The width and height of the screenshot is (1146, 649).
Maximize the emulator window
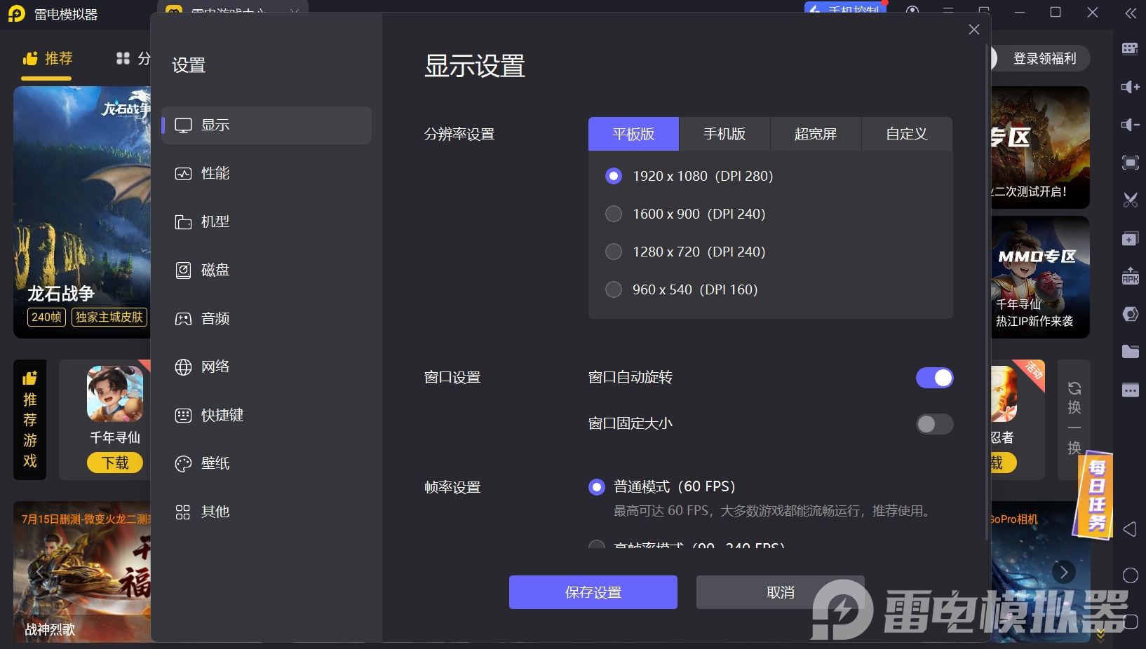[1056, 13]
